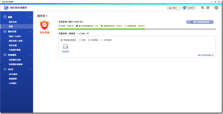Expand 顯示空間使用量 section

tap(206, 55)
